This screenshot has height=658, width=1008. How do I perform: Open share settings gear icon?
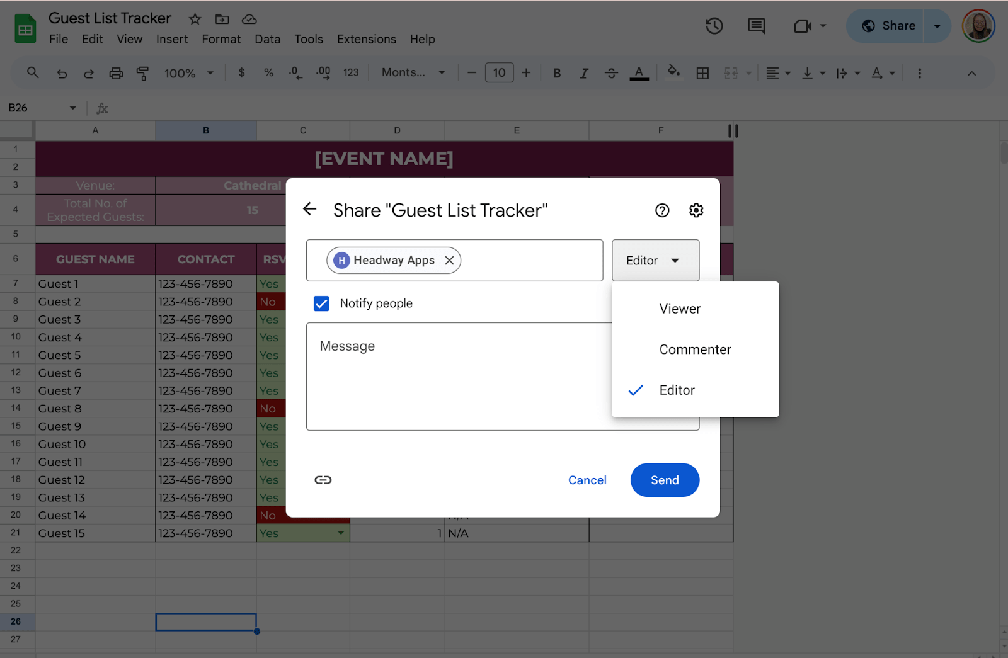coord(696,210)
